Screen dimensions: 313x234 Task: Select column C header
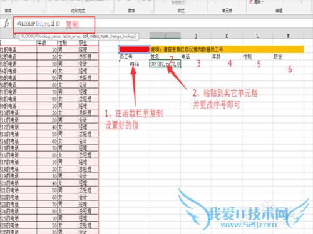[14, 36]
